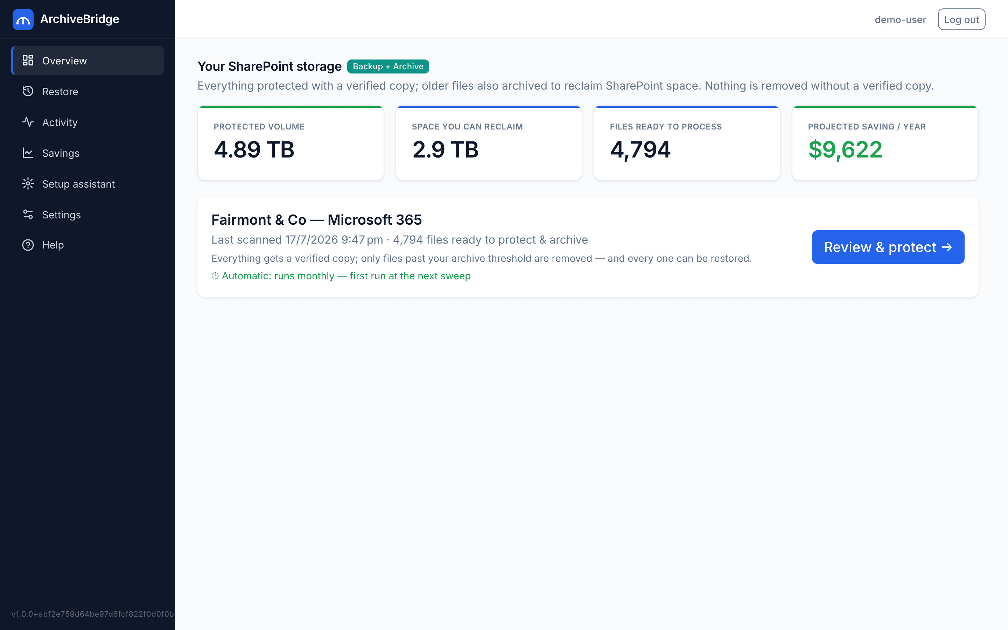Open the Activity section
This screenshot has height=630, width=1008.
click(87, 122)
